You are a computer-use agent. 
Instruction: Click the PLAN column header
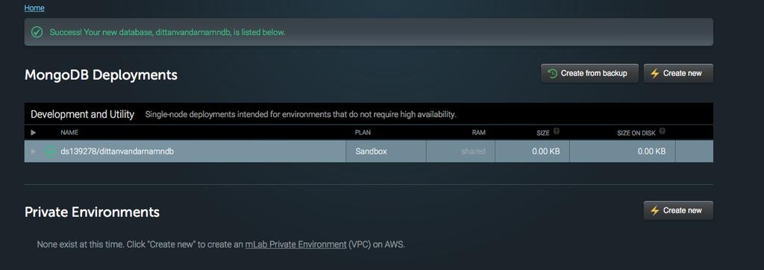pyautogui.click(x=363, y=133)
